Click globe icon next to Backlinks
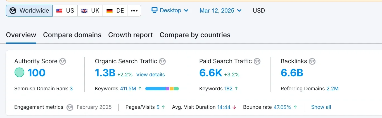This screenshot has height=118, width=382. point(312,62)
